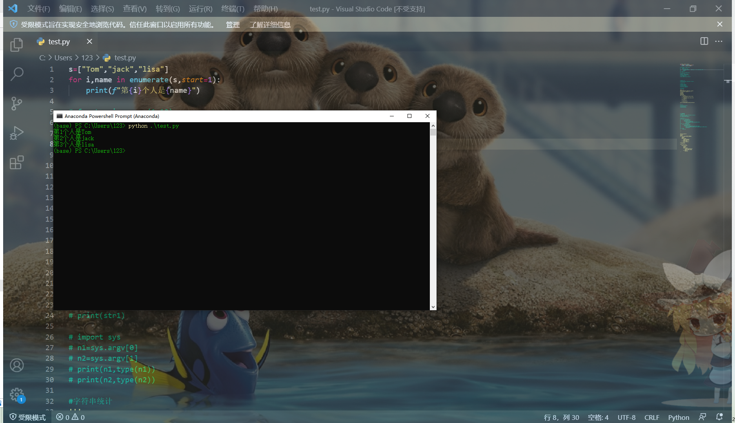Click terminal output line 第2个人是jack

tap(74, 138)
